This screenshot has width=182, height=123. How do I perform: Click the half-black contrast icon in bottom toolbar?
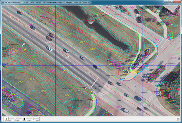(24, 119)
